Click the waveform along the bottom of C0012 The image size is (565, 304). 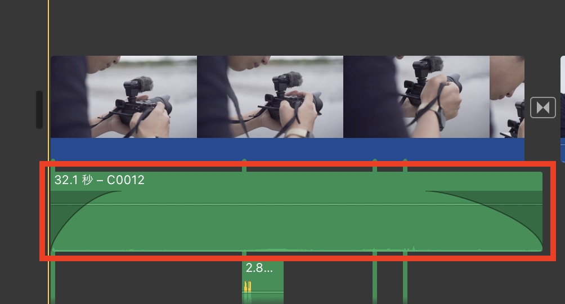click(296, 249)
